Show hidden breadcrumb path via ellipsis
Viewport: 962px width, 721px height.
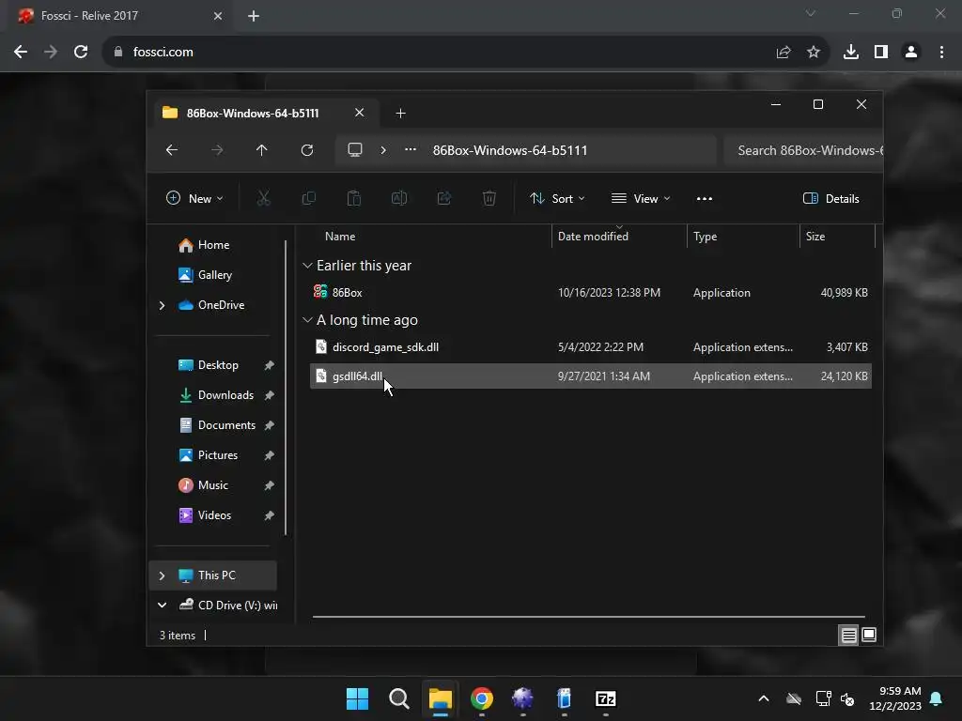(x=411, y=149)
